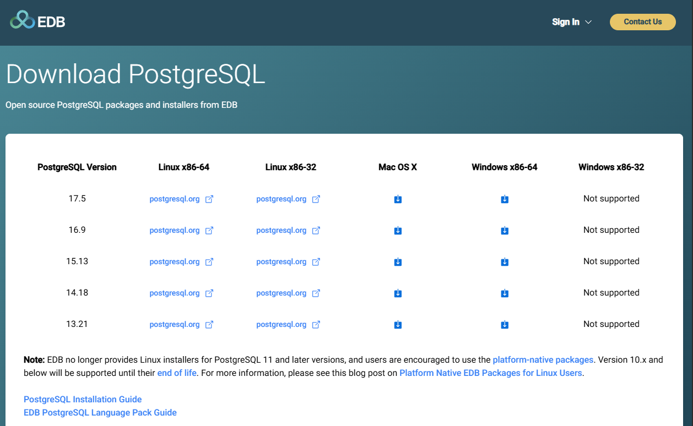Click version cell 16.9
Image resolution: width=693 pixels, height=426 pixels.
[77, 230]
